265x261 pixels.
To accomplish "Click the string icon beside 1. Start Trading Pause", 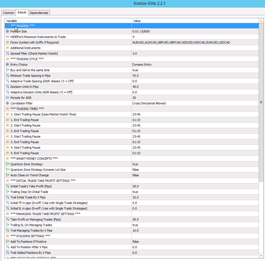I will (8, 114).
